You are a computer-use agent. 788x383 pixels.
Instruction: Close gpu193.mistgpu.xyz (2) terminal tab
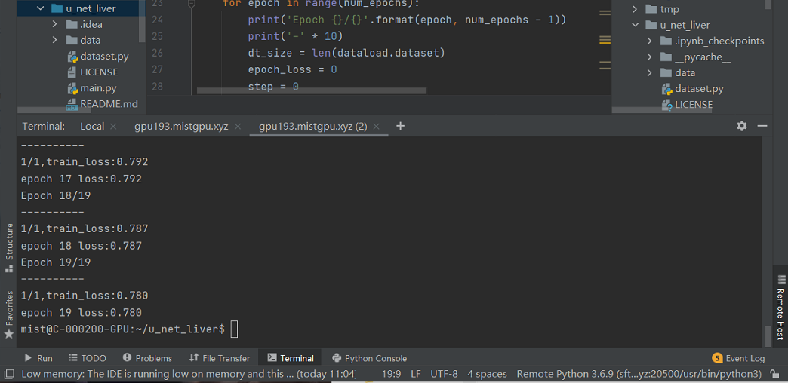coord(377,127)
